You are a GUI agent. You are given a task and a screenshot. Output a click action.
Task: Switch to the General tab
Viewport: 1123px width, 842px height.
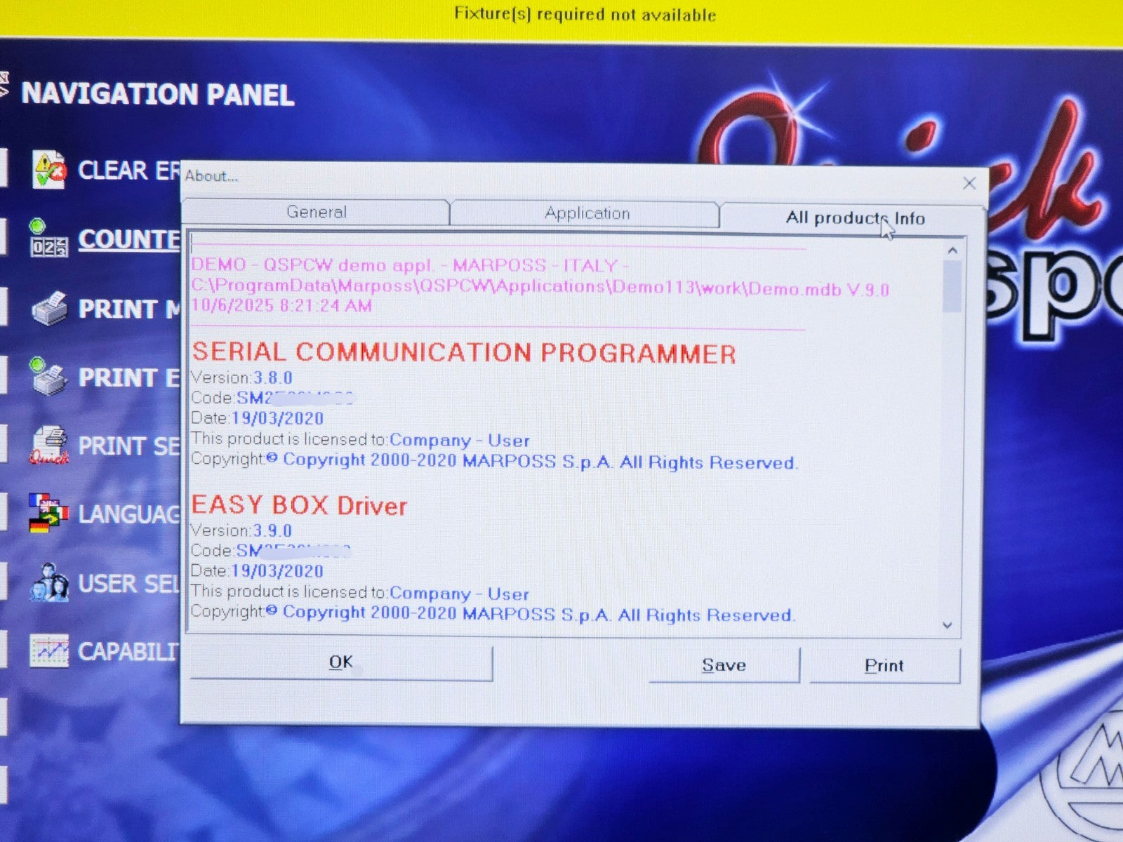pos(316,213)
